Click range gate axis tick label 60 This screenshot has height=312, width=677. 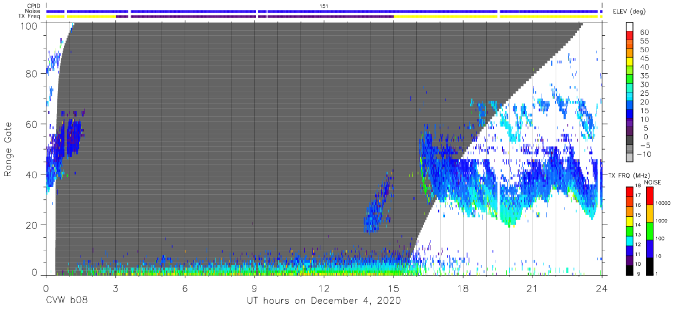tap(31, 124)
